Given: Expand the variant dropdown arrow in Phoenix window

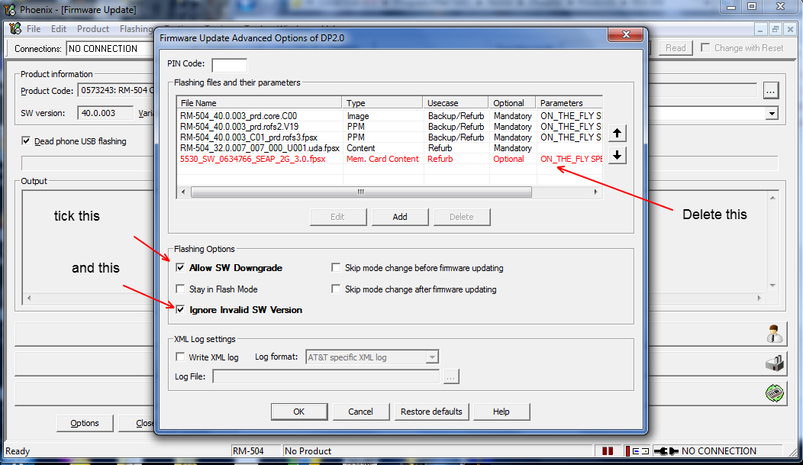Looking at the screenshot, I should pos(772,113).
